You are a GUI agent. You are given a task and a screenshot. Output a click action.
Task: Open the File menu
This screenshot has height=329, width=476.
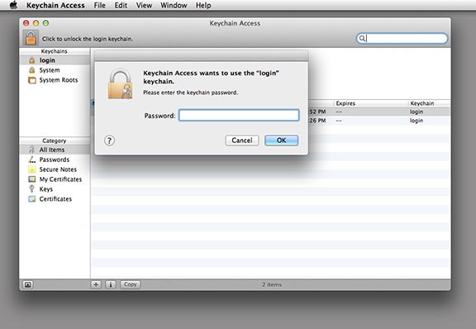pos(99,5)
